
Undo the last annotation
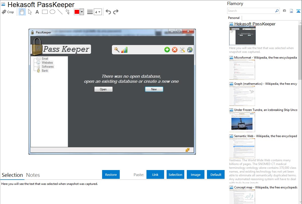pyautogui.click(x=108, y=12)
